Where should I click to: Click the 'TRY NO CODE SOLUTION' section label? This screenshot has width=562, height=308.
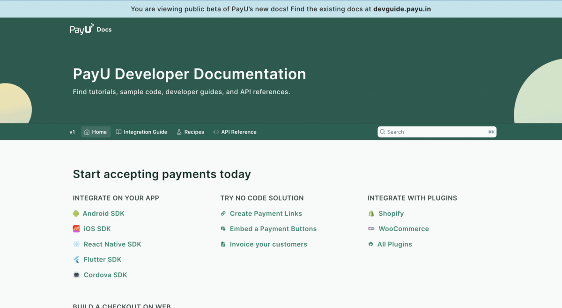pos(262,198)
